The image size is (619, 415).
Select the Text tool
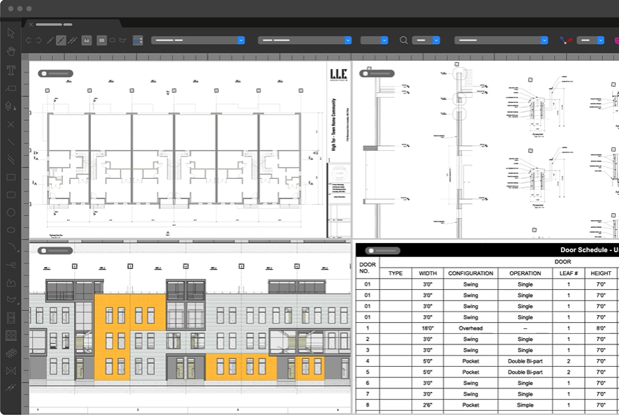pyautogui.click(x=10, y=71)
